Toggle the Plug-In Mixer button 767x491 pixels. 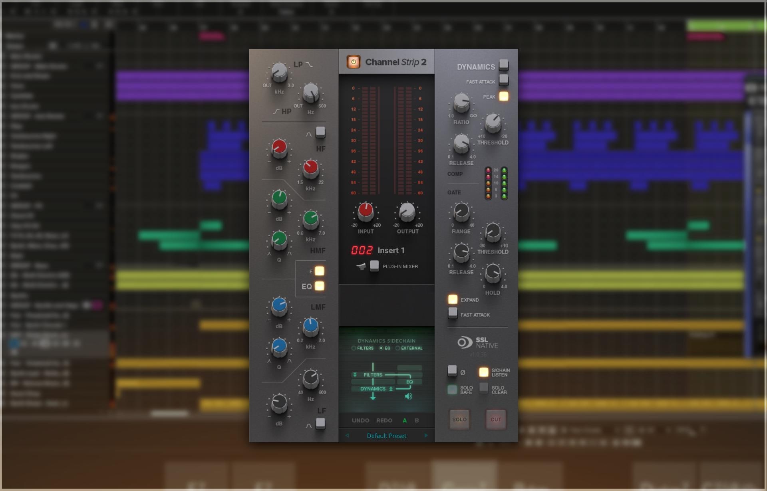coord(374,265)
